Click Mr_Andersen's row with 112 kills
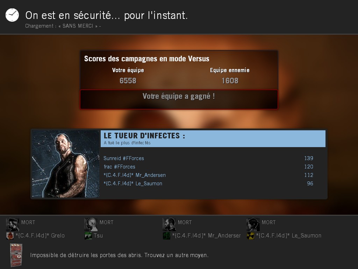 click(x=208, y=175)
